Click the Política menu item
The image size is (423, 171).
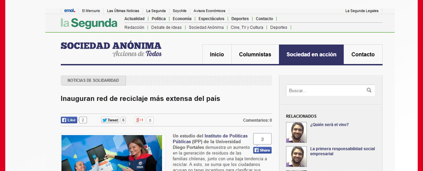159,19
